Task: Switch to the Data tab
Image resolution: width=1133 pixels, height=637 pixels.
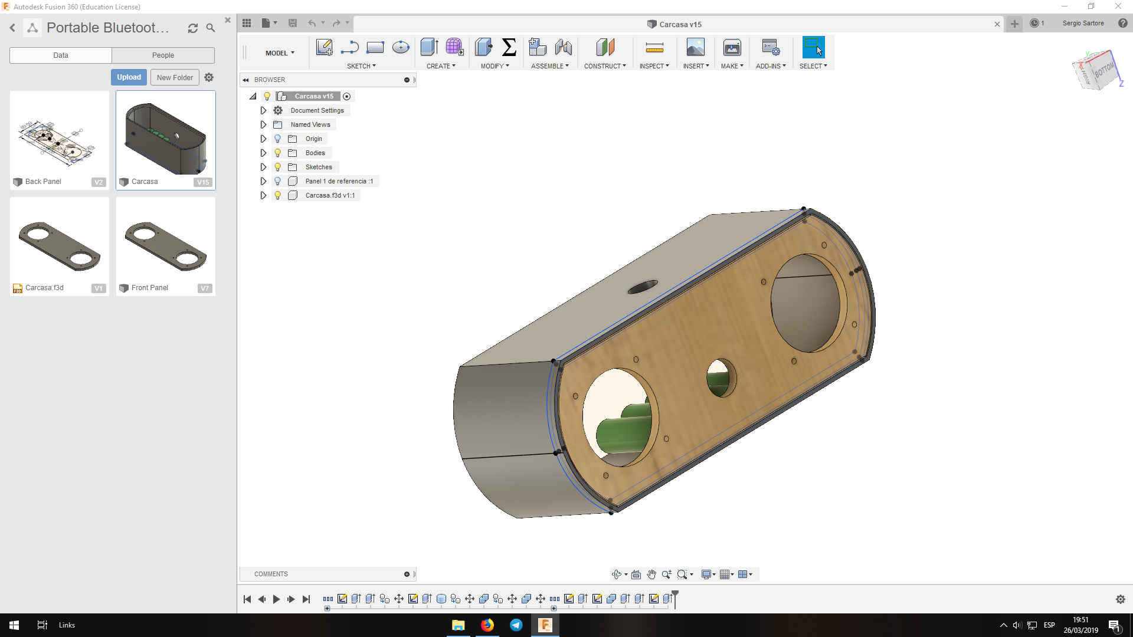Action: coord(61,55)
